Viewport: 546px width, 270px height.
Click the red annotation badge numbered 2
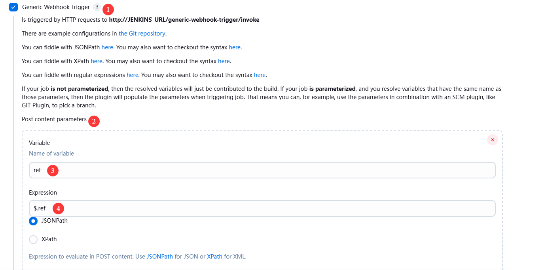coord(94,121)
